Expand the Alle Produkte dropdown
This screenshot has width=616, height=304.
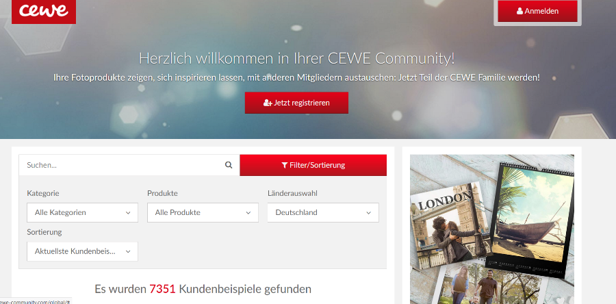[203, 212]
